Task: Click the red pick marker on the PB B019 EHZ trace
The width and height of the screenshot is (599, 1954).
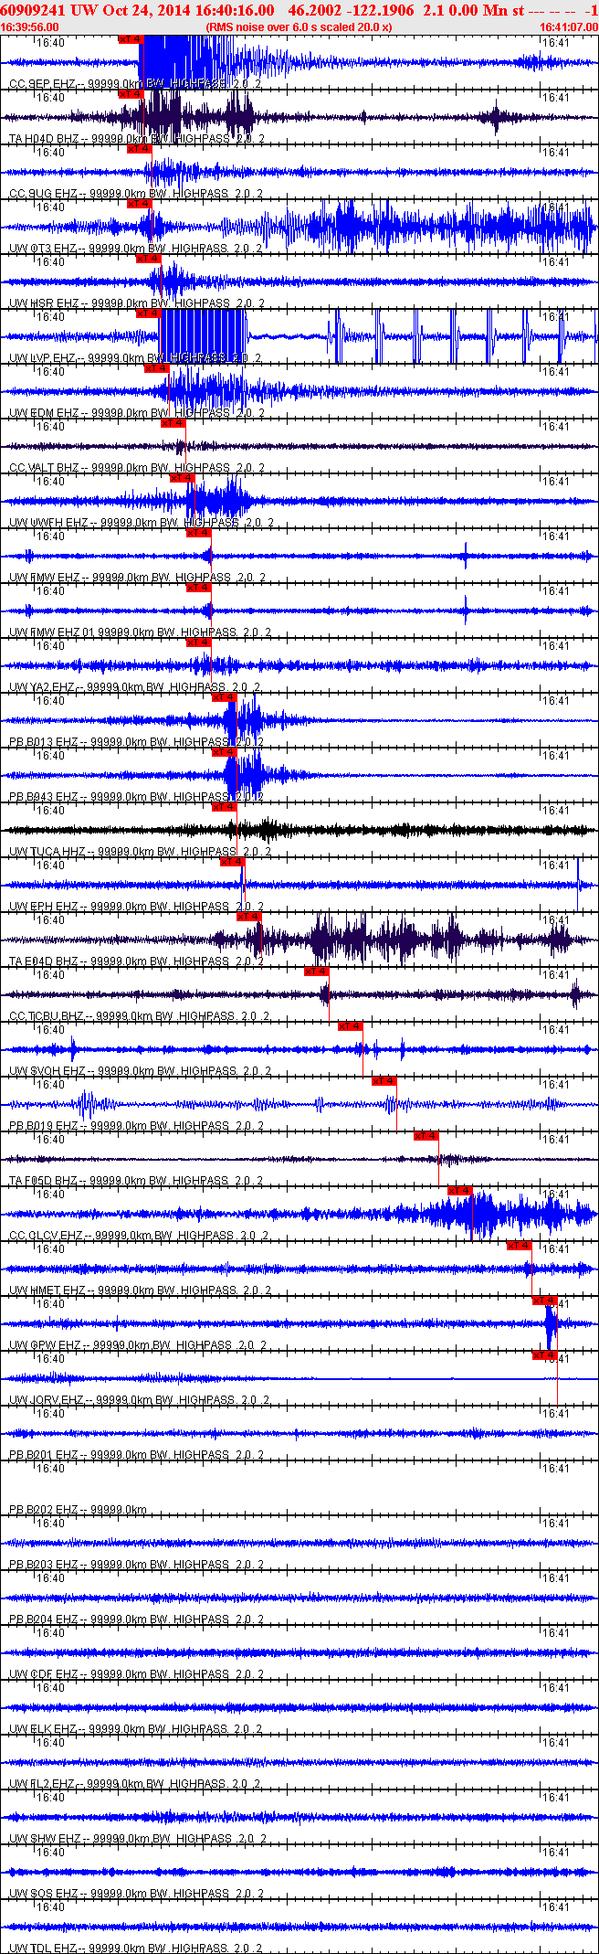Action: coord(384,1081)
